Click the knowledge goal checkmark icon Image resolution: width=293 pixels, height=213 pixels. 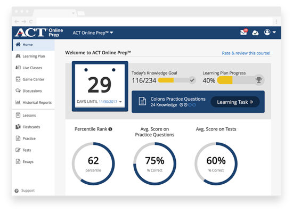pyautogui.click(x=192, y=80)
